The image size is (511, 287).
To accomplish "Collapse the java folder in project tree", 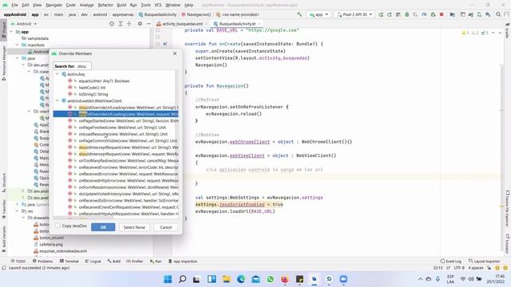I will [x=18, y=58].
